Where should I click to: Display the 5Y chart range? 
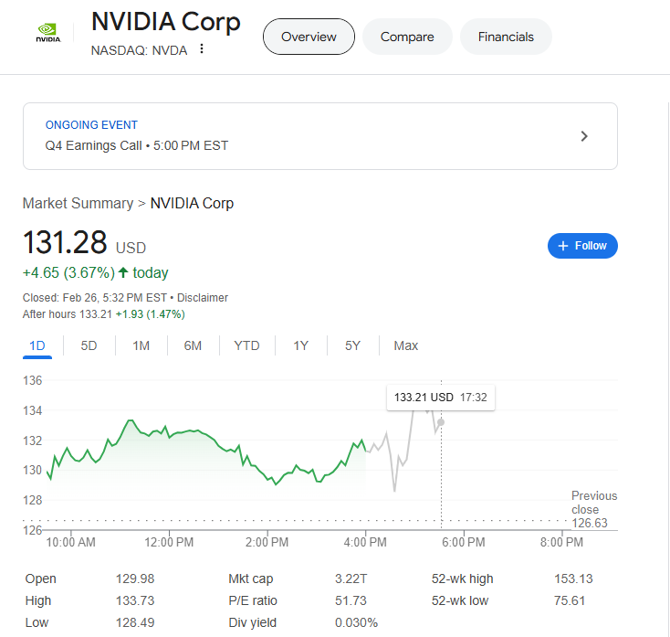pyautogui.click(x=352, y=345)
